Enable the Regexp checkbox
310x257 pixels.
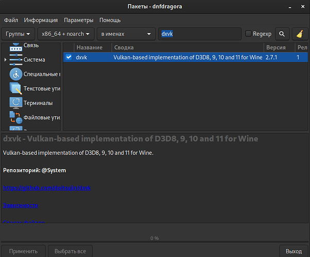click(x=248, y=34)
